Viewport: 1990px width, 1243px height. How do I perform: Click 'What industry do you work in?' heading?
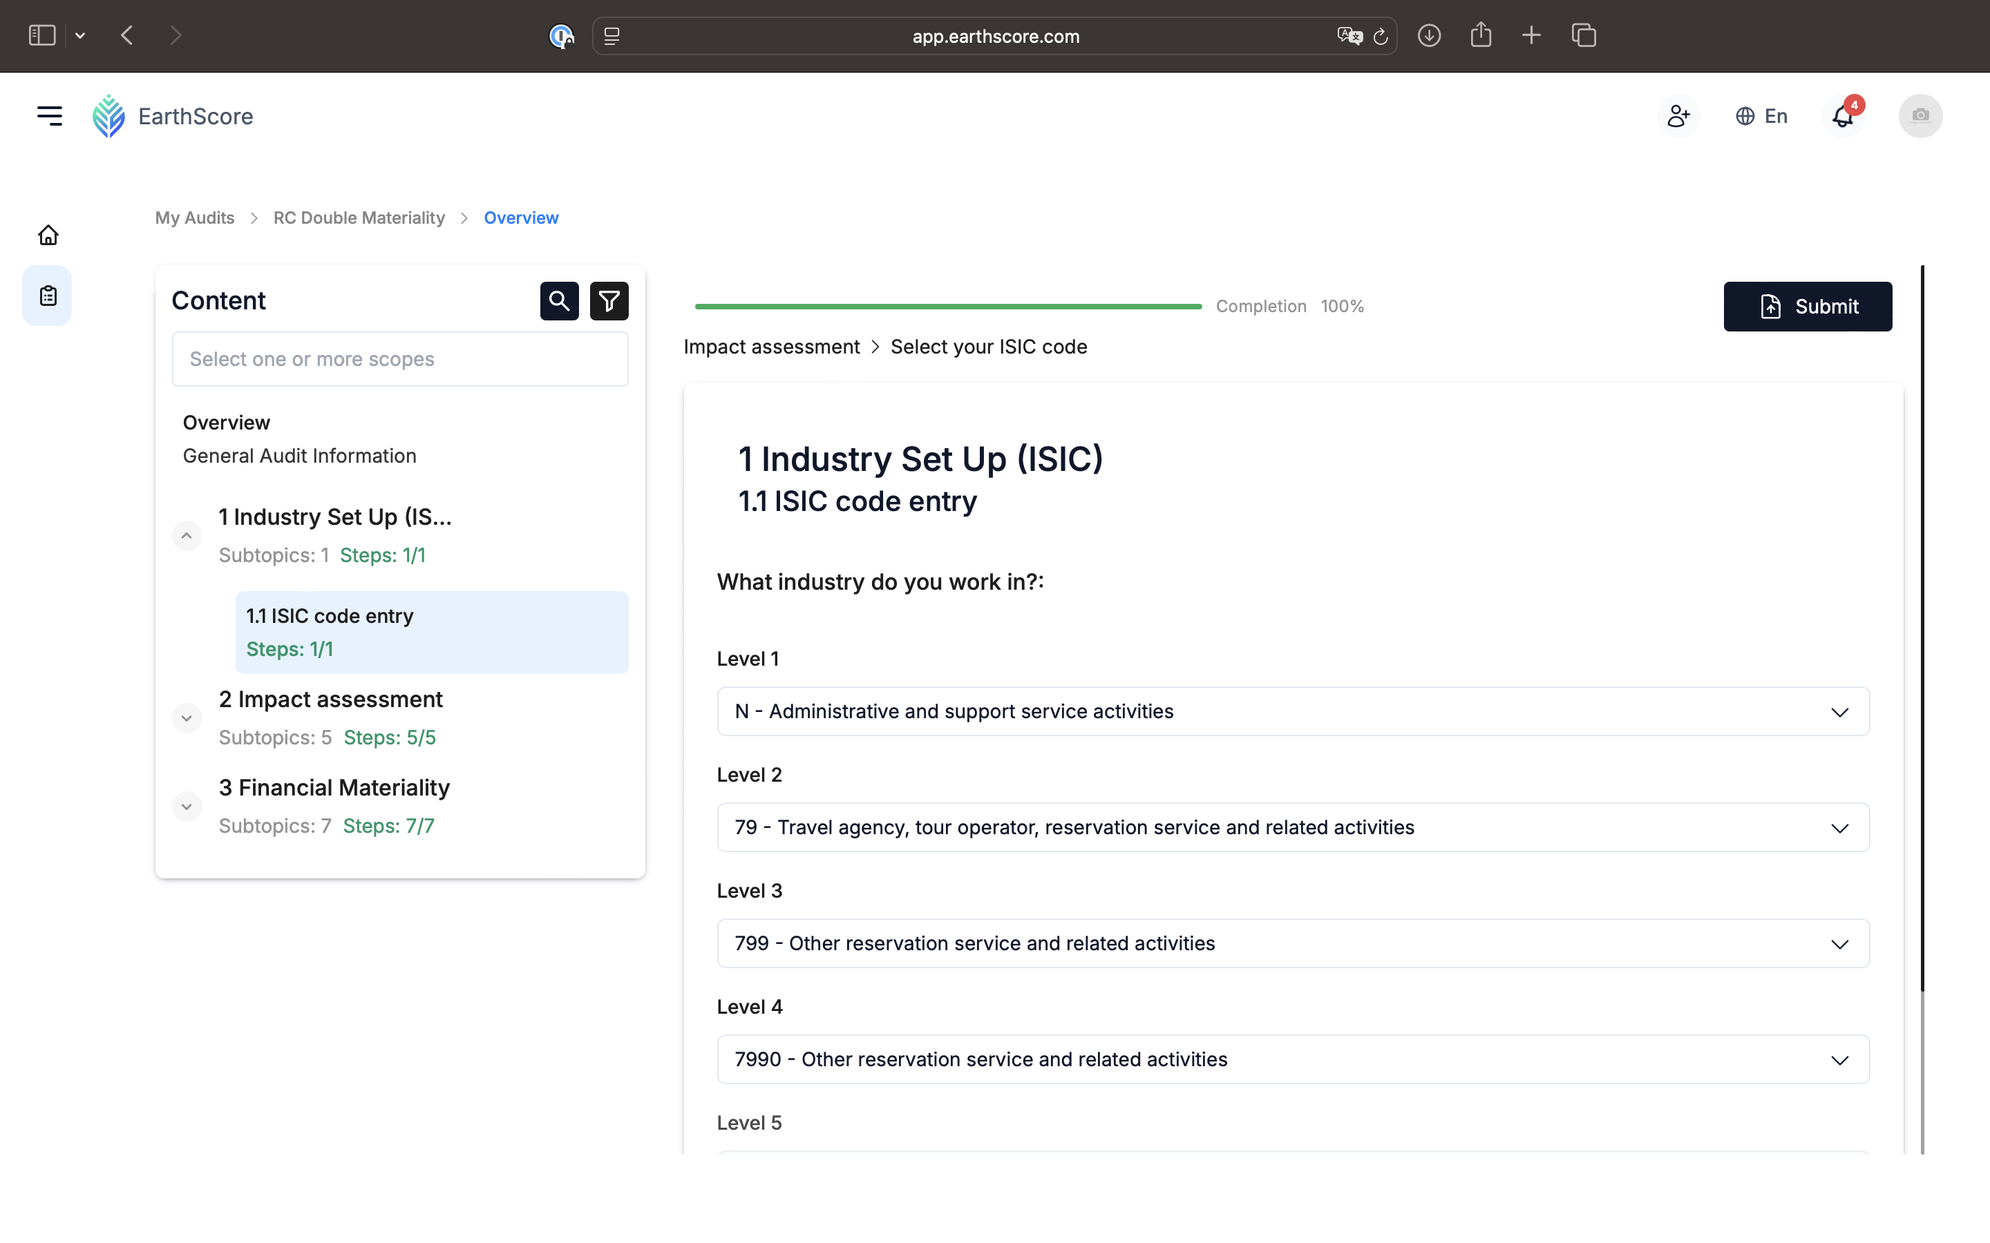[x=880, y=582]
